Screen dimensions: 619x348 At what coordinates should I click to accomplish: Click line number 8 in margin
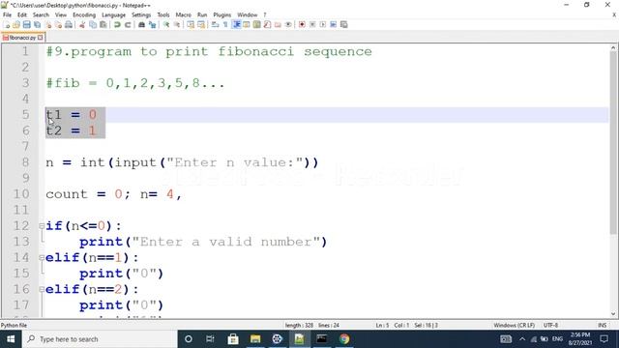25,162
